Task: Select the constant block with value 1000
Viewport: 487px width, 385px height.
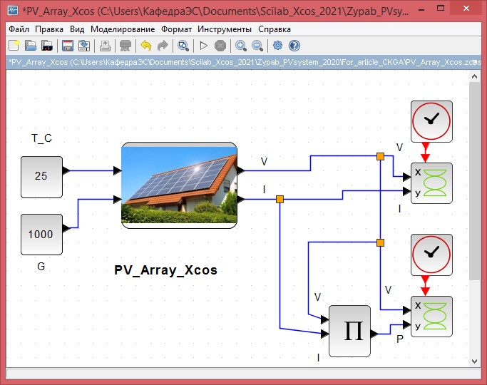Action: coord(41,234)
